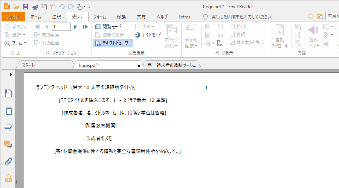Image resolution: width=339 pixels, height=188 pixels.
Task: Open the layers panel in the sidebar
Action: [8, 127]
